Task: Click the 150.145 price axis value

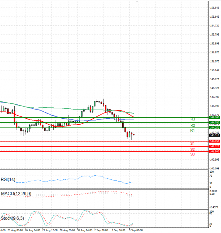Action: [215, 70]
